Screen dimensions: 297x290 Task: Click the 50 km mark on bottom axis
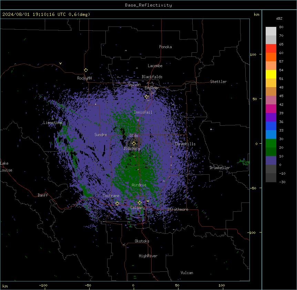177,285
